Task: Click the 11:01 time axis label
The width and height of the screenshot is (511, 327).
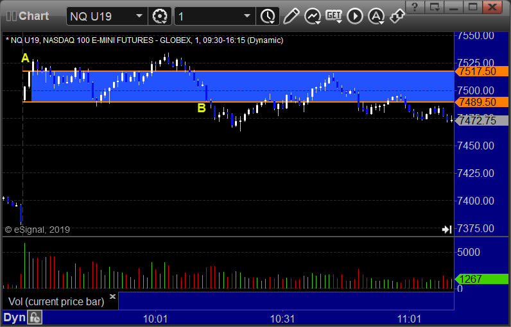Action: (410, 319)
